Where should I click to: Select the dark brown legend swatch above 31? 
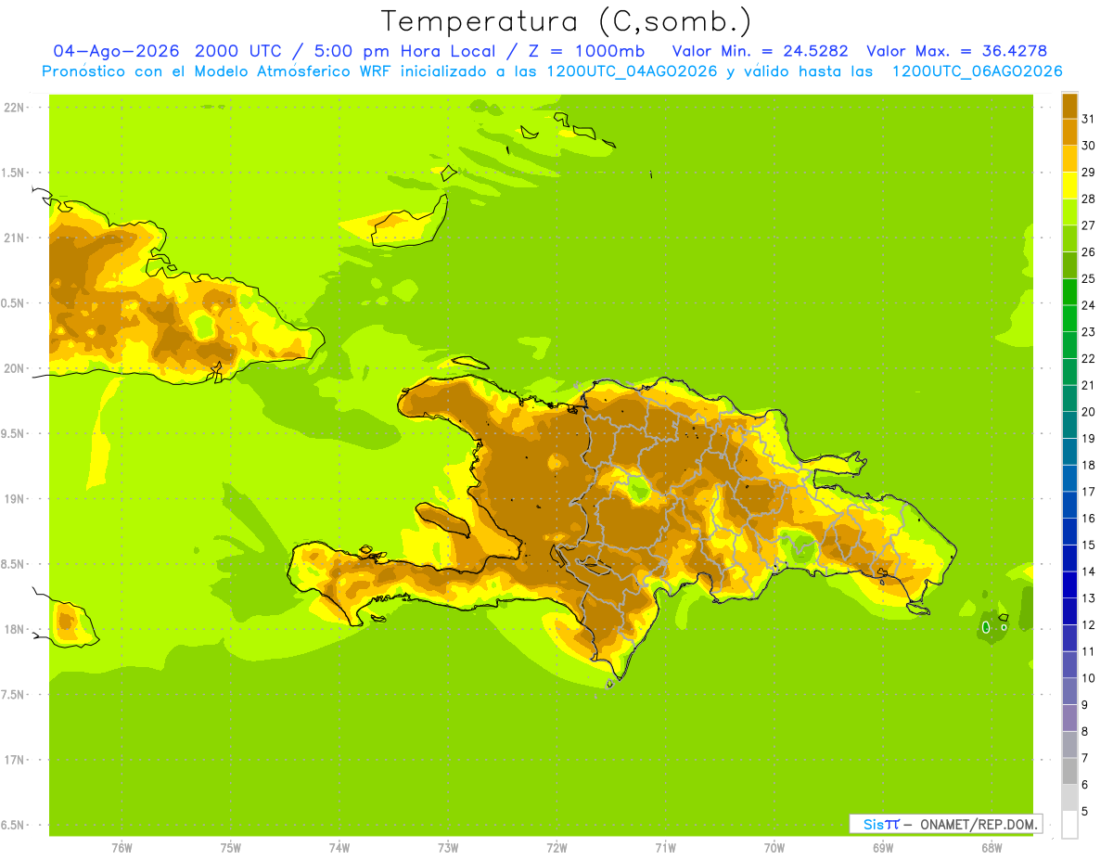point(1069,105)
